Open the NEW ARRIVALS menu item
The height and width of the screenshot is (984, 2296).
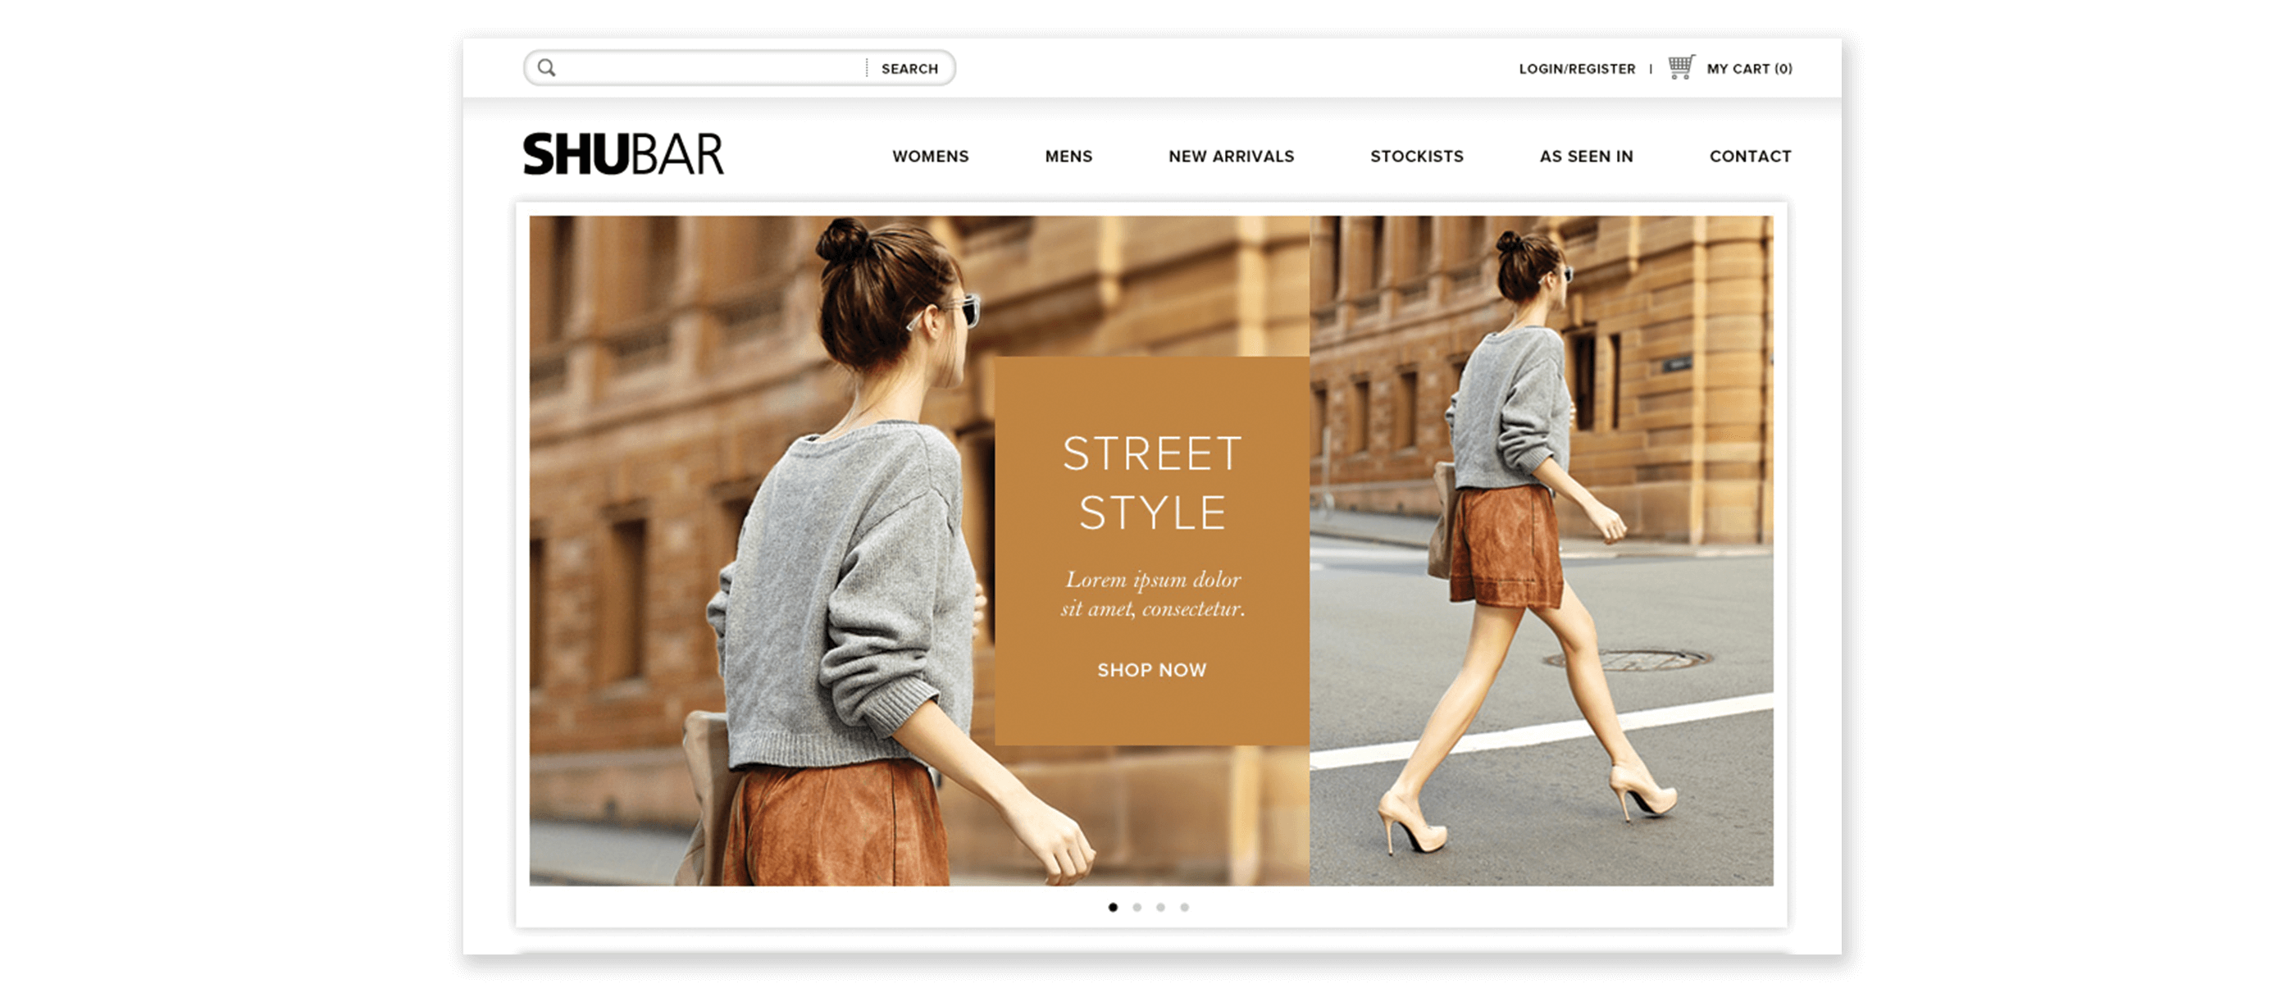[1231, 156]
